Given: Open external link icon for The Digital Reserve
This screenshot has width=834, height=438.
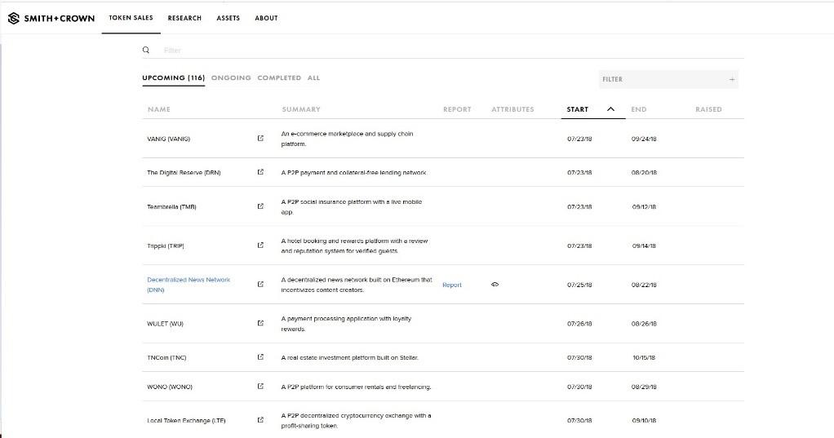Looking at the screenshot, I should (260, 172).
